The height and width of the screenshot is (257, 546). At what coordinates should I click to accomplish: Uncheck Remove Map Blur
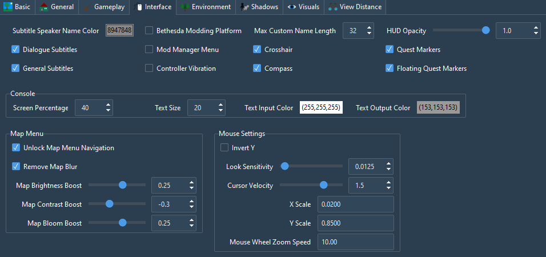point(15,166)
